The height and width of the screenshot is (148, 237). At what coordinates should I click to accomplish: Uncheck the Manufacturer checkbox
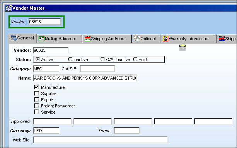(36, 87)
